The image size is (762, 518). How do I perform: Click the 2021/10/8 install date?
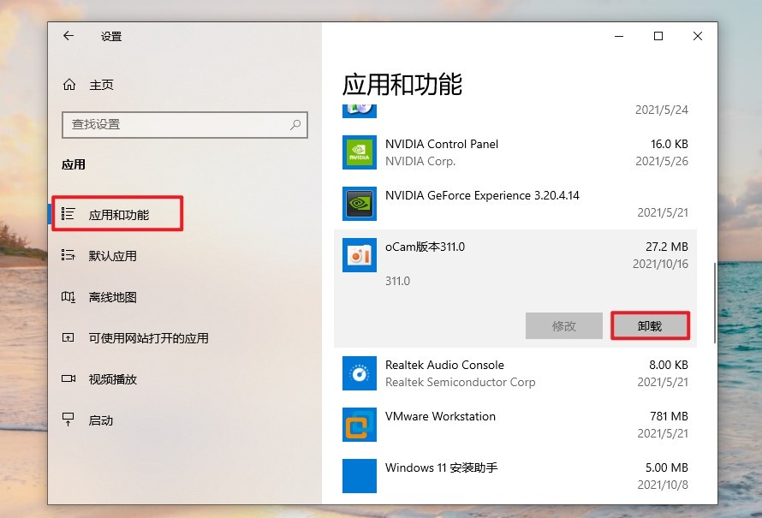pyautogui.click(x=663, y=485)
